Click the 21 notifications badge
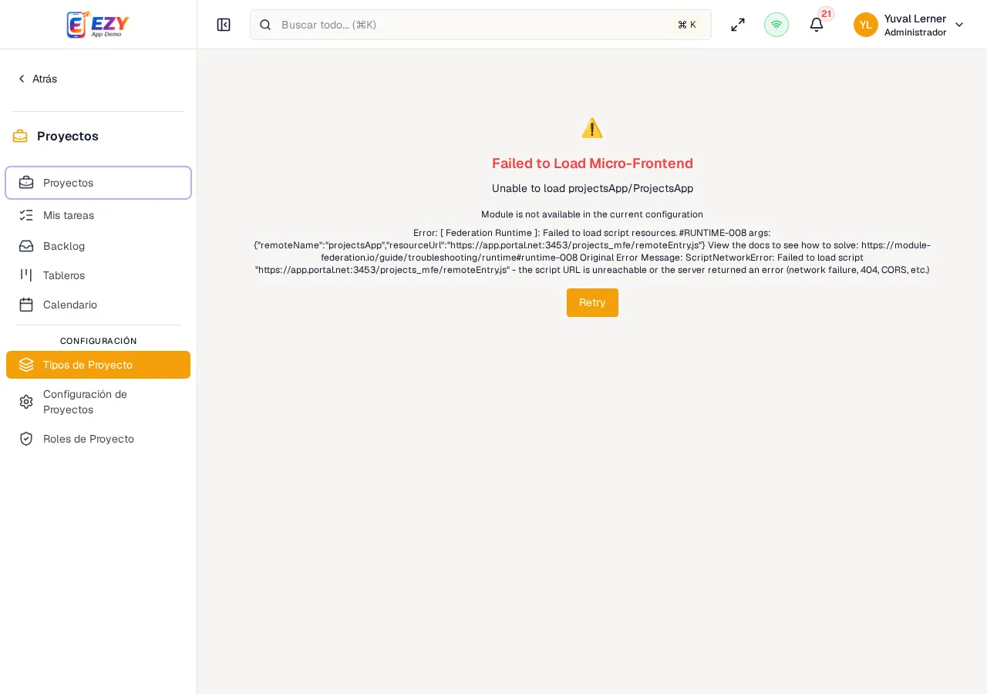987x694 pixels. 827,14
